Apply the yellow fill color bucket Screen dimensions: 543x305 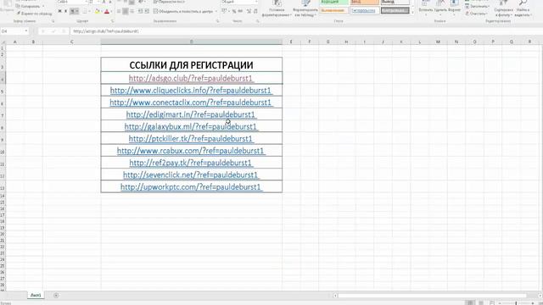98,11
